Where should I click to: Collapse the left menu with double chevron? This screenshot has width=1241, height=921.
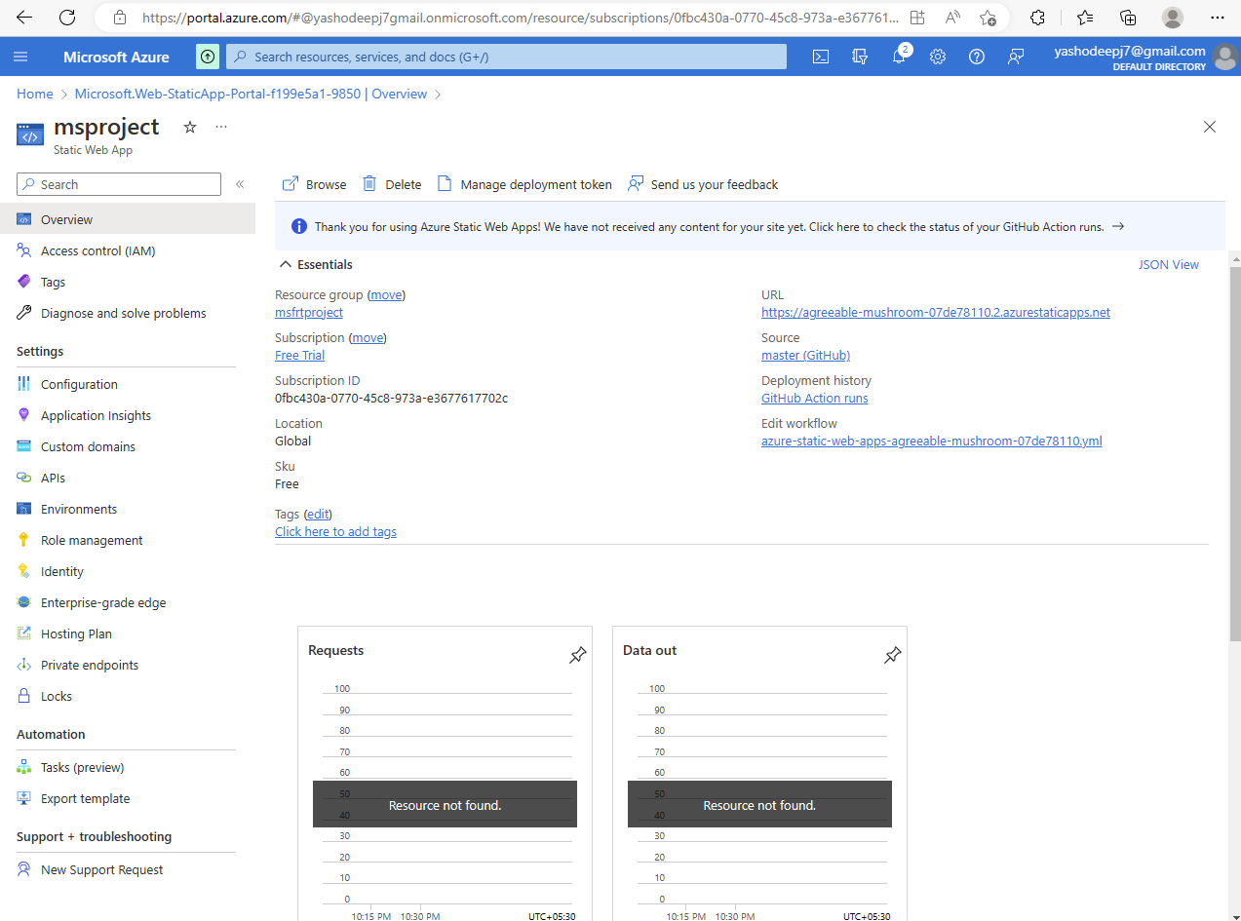(x=240, y=184)
